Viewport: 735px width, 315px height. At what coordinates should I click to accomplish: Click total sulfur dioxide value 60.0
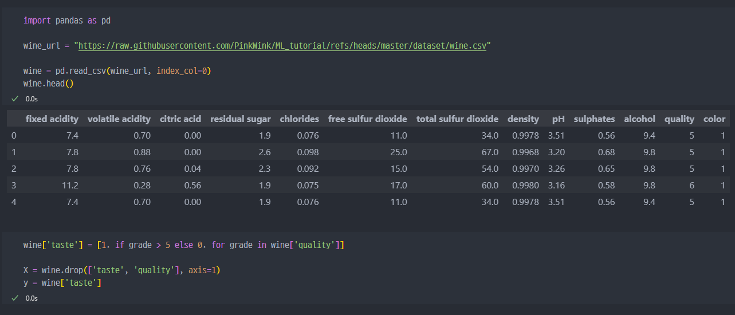pyautogui.click(x=490, y=186)
